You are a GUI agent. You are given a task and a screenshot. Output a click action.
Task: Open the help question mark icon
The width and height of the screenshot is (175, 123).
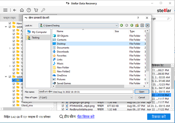tap(29, 10)
